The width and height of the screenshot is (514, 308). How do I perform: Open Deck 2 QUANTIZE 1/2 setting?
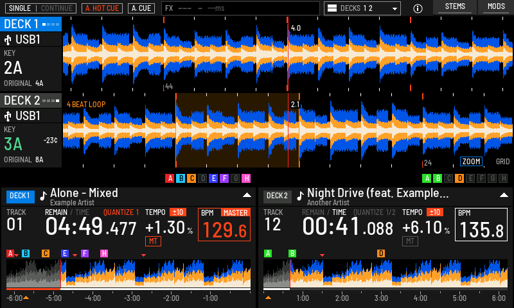375,212
